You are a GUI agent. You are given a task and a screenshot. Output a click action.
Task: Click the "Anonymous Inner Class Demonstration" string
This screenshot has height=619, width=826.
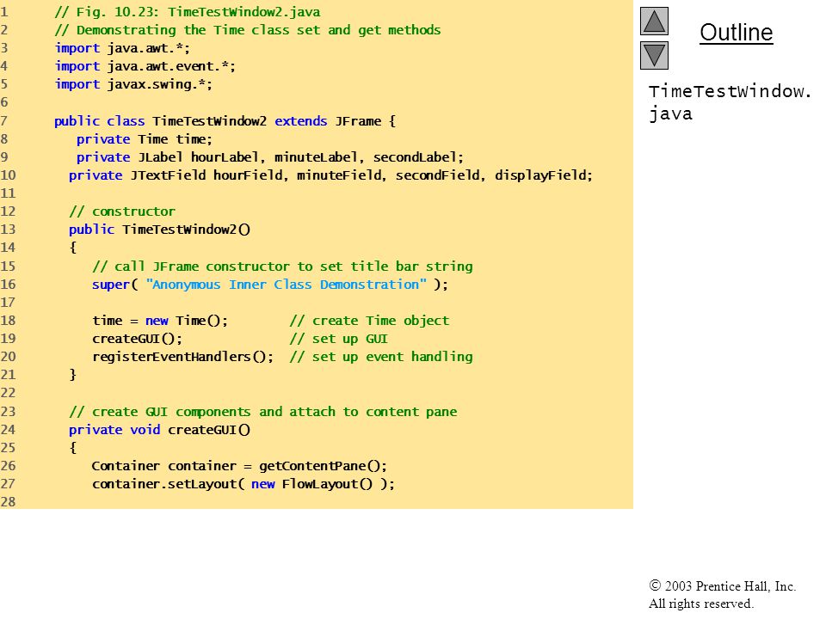point(286,285)
